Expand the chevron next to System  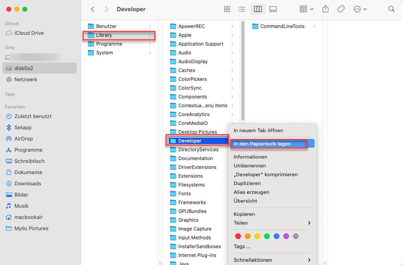(x=150, y=53)
